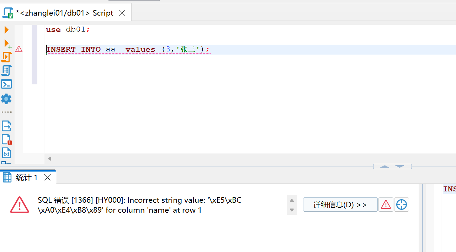Execute the whole SQL script
This screenshot has width=456, height=252.
[6, 57]
